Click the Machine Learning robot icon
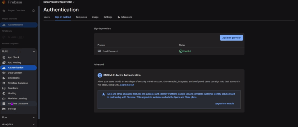 [x=4, y=99]
